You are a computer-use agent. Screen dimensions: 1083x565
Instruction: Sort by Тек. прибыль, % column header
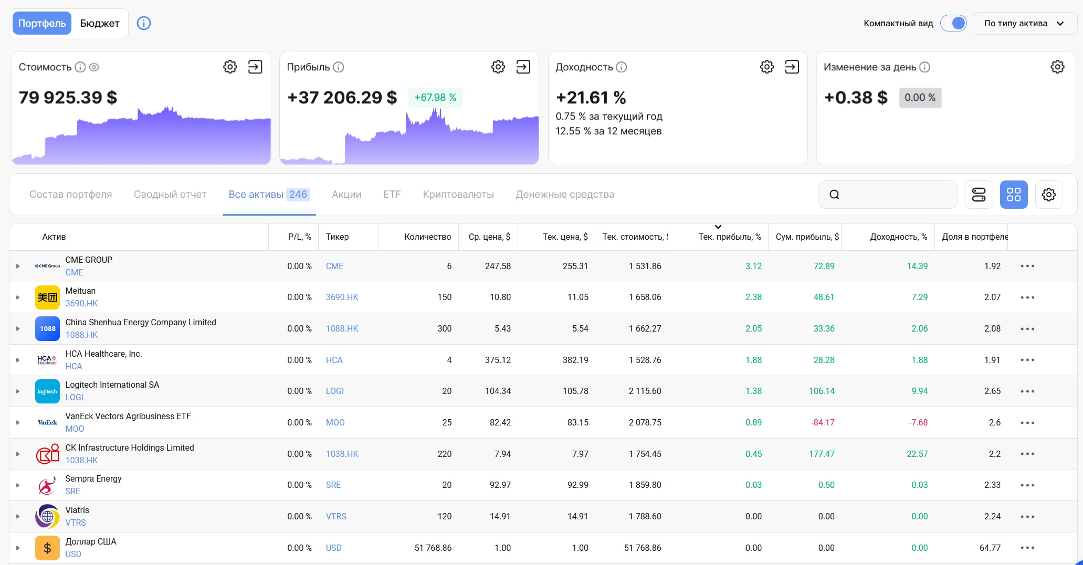click(x=730, y=237)
